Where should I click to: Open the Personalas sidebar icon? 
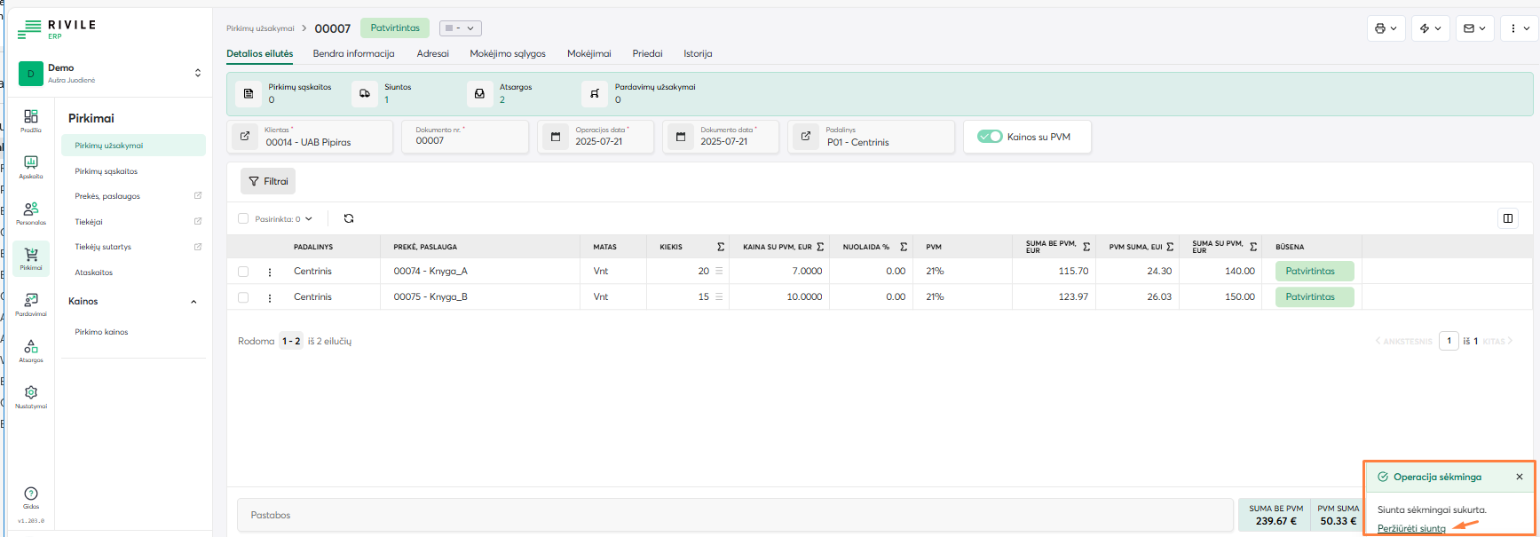[x=31, y=211]
